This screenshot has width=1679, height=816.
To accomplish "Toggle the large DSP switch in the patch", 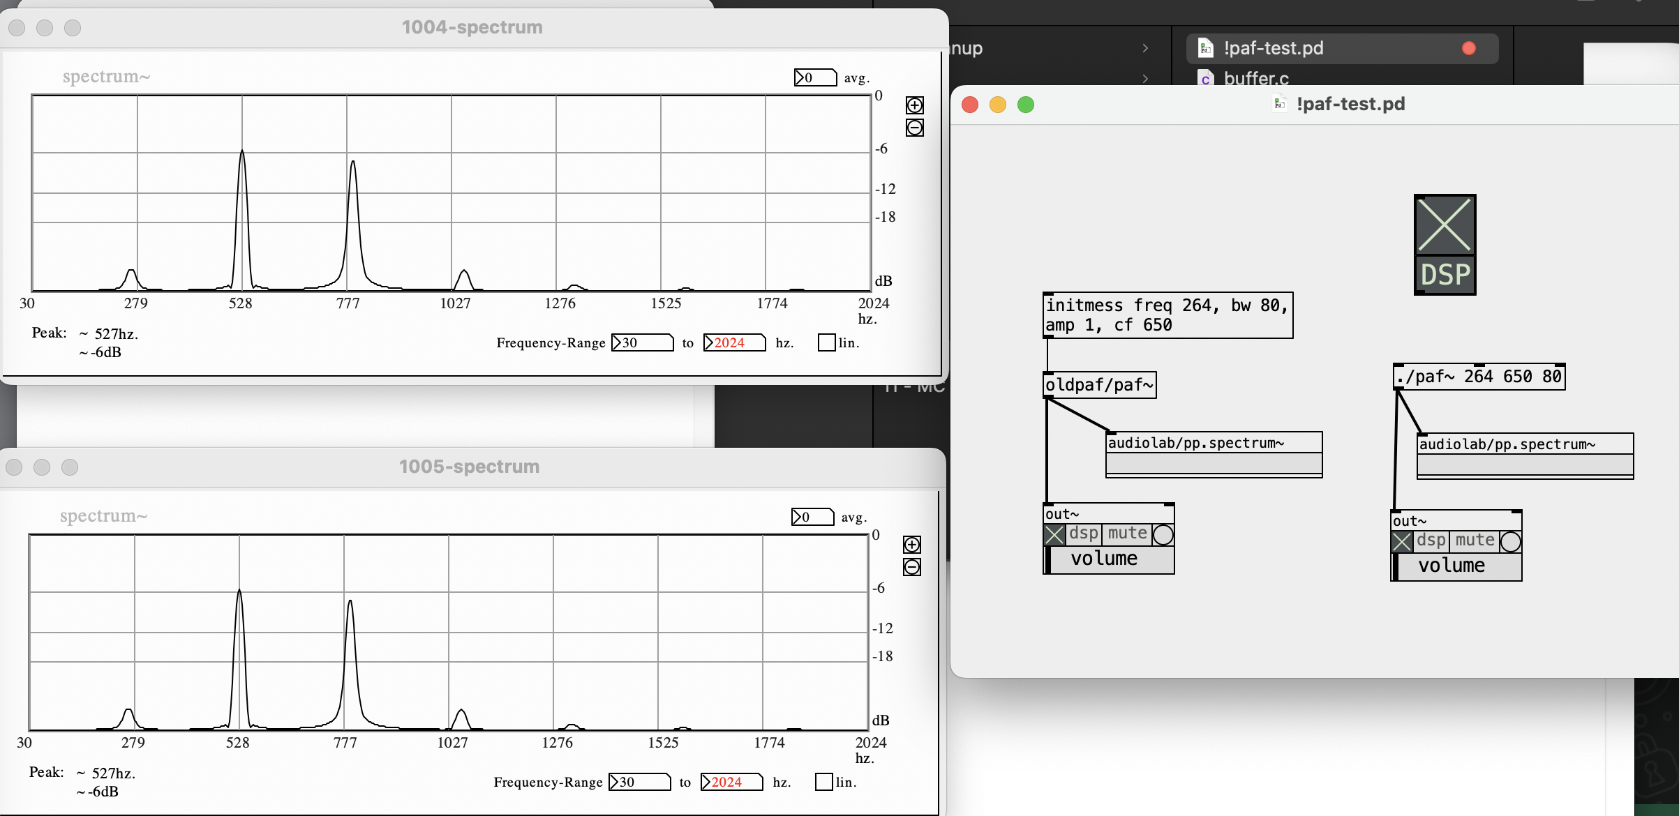I will [1445, 225].
